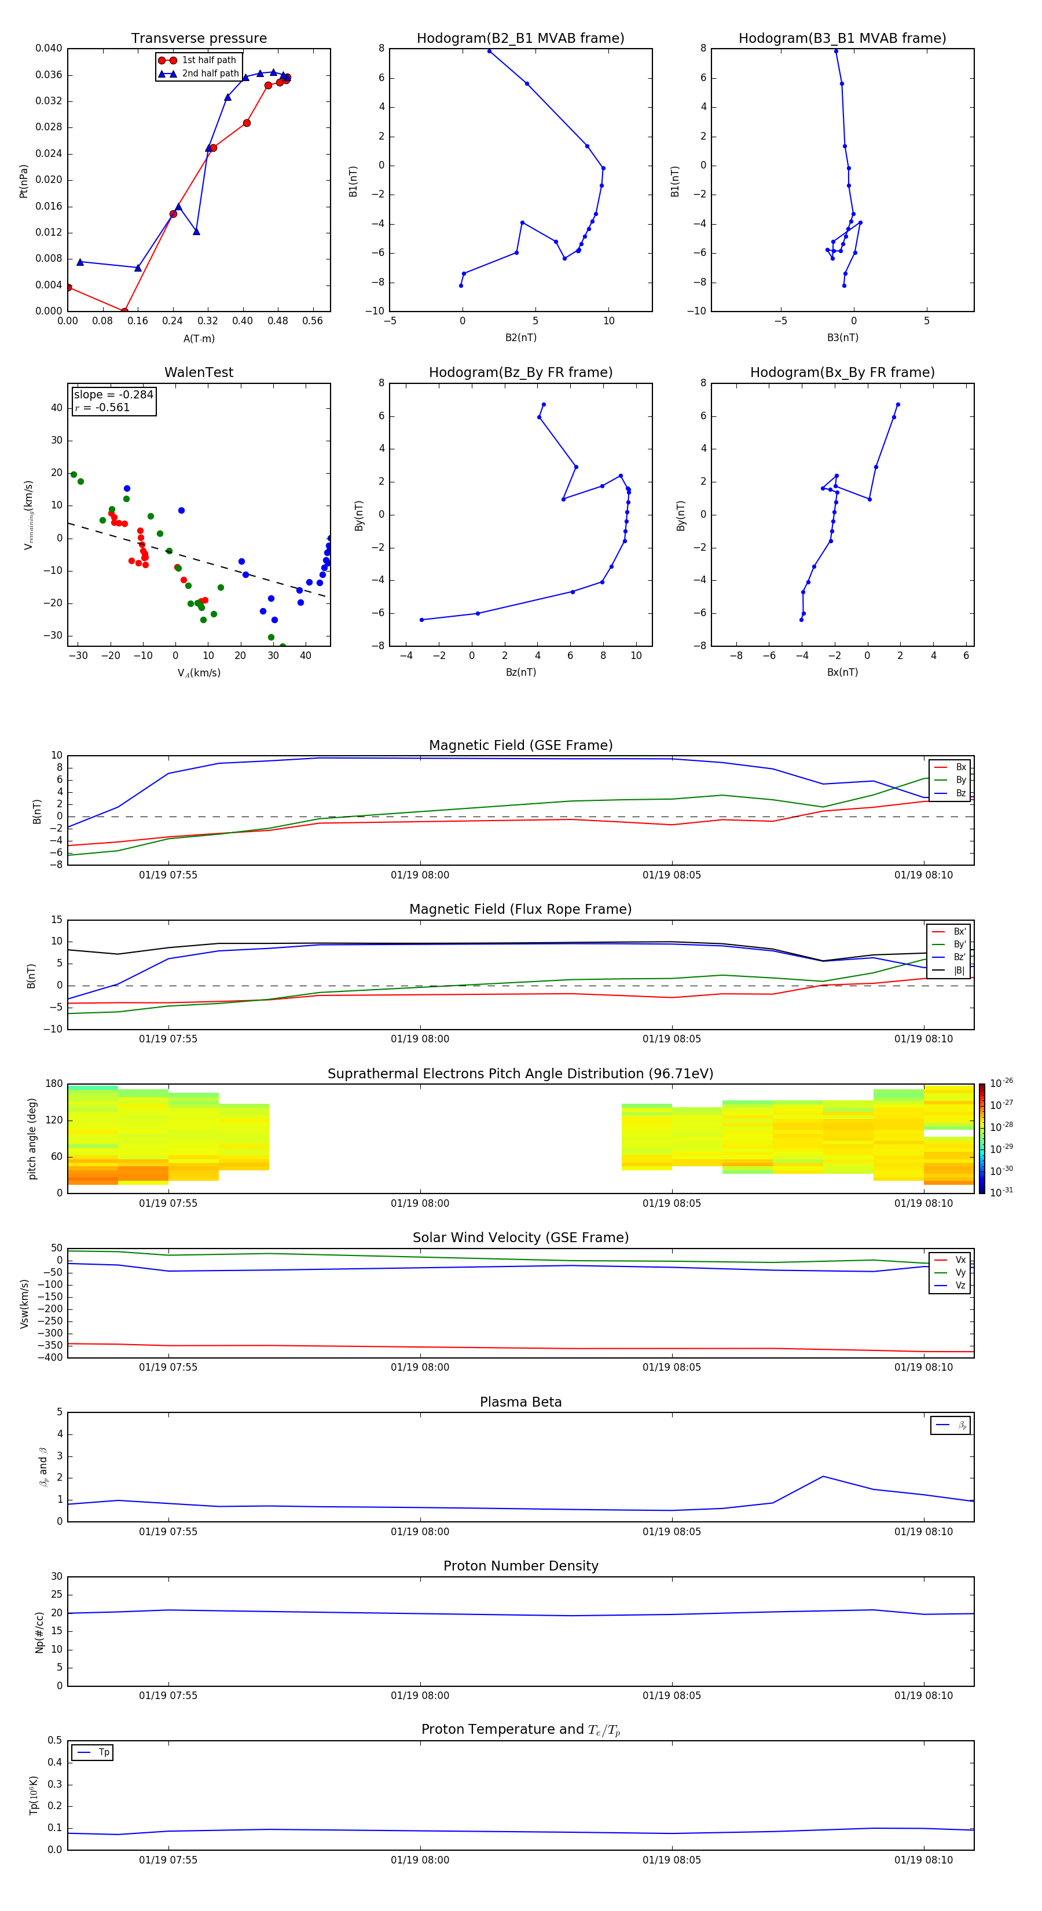This screenshot has width=1042, height=1911.
Task: Select the Bz legend entry in GSE magnetic field plot
Action: pos(950,793)
